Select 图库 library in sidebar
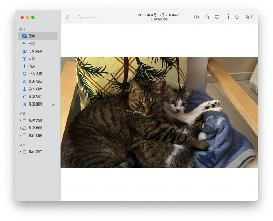 pos(38,36)
